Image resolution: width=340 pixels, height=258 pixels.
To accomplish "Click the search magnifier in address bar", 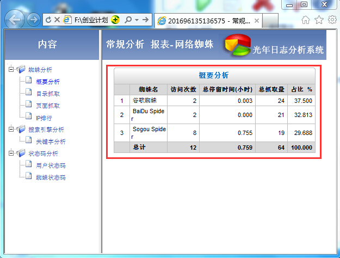I will pos(128,20).
